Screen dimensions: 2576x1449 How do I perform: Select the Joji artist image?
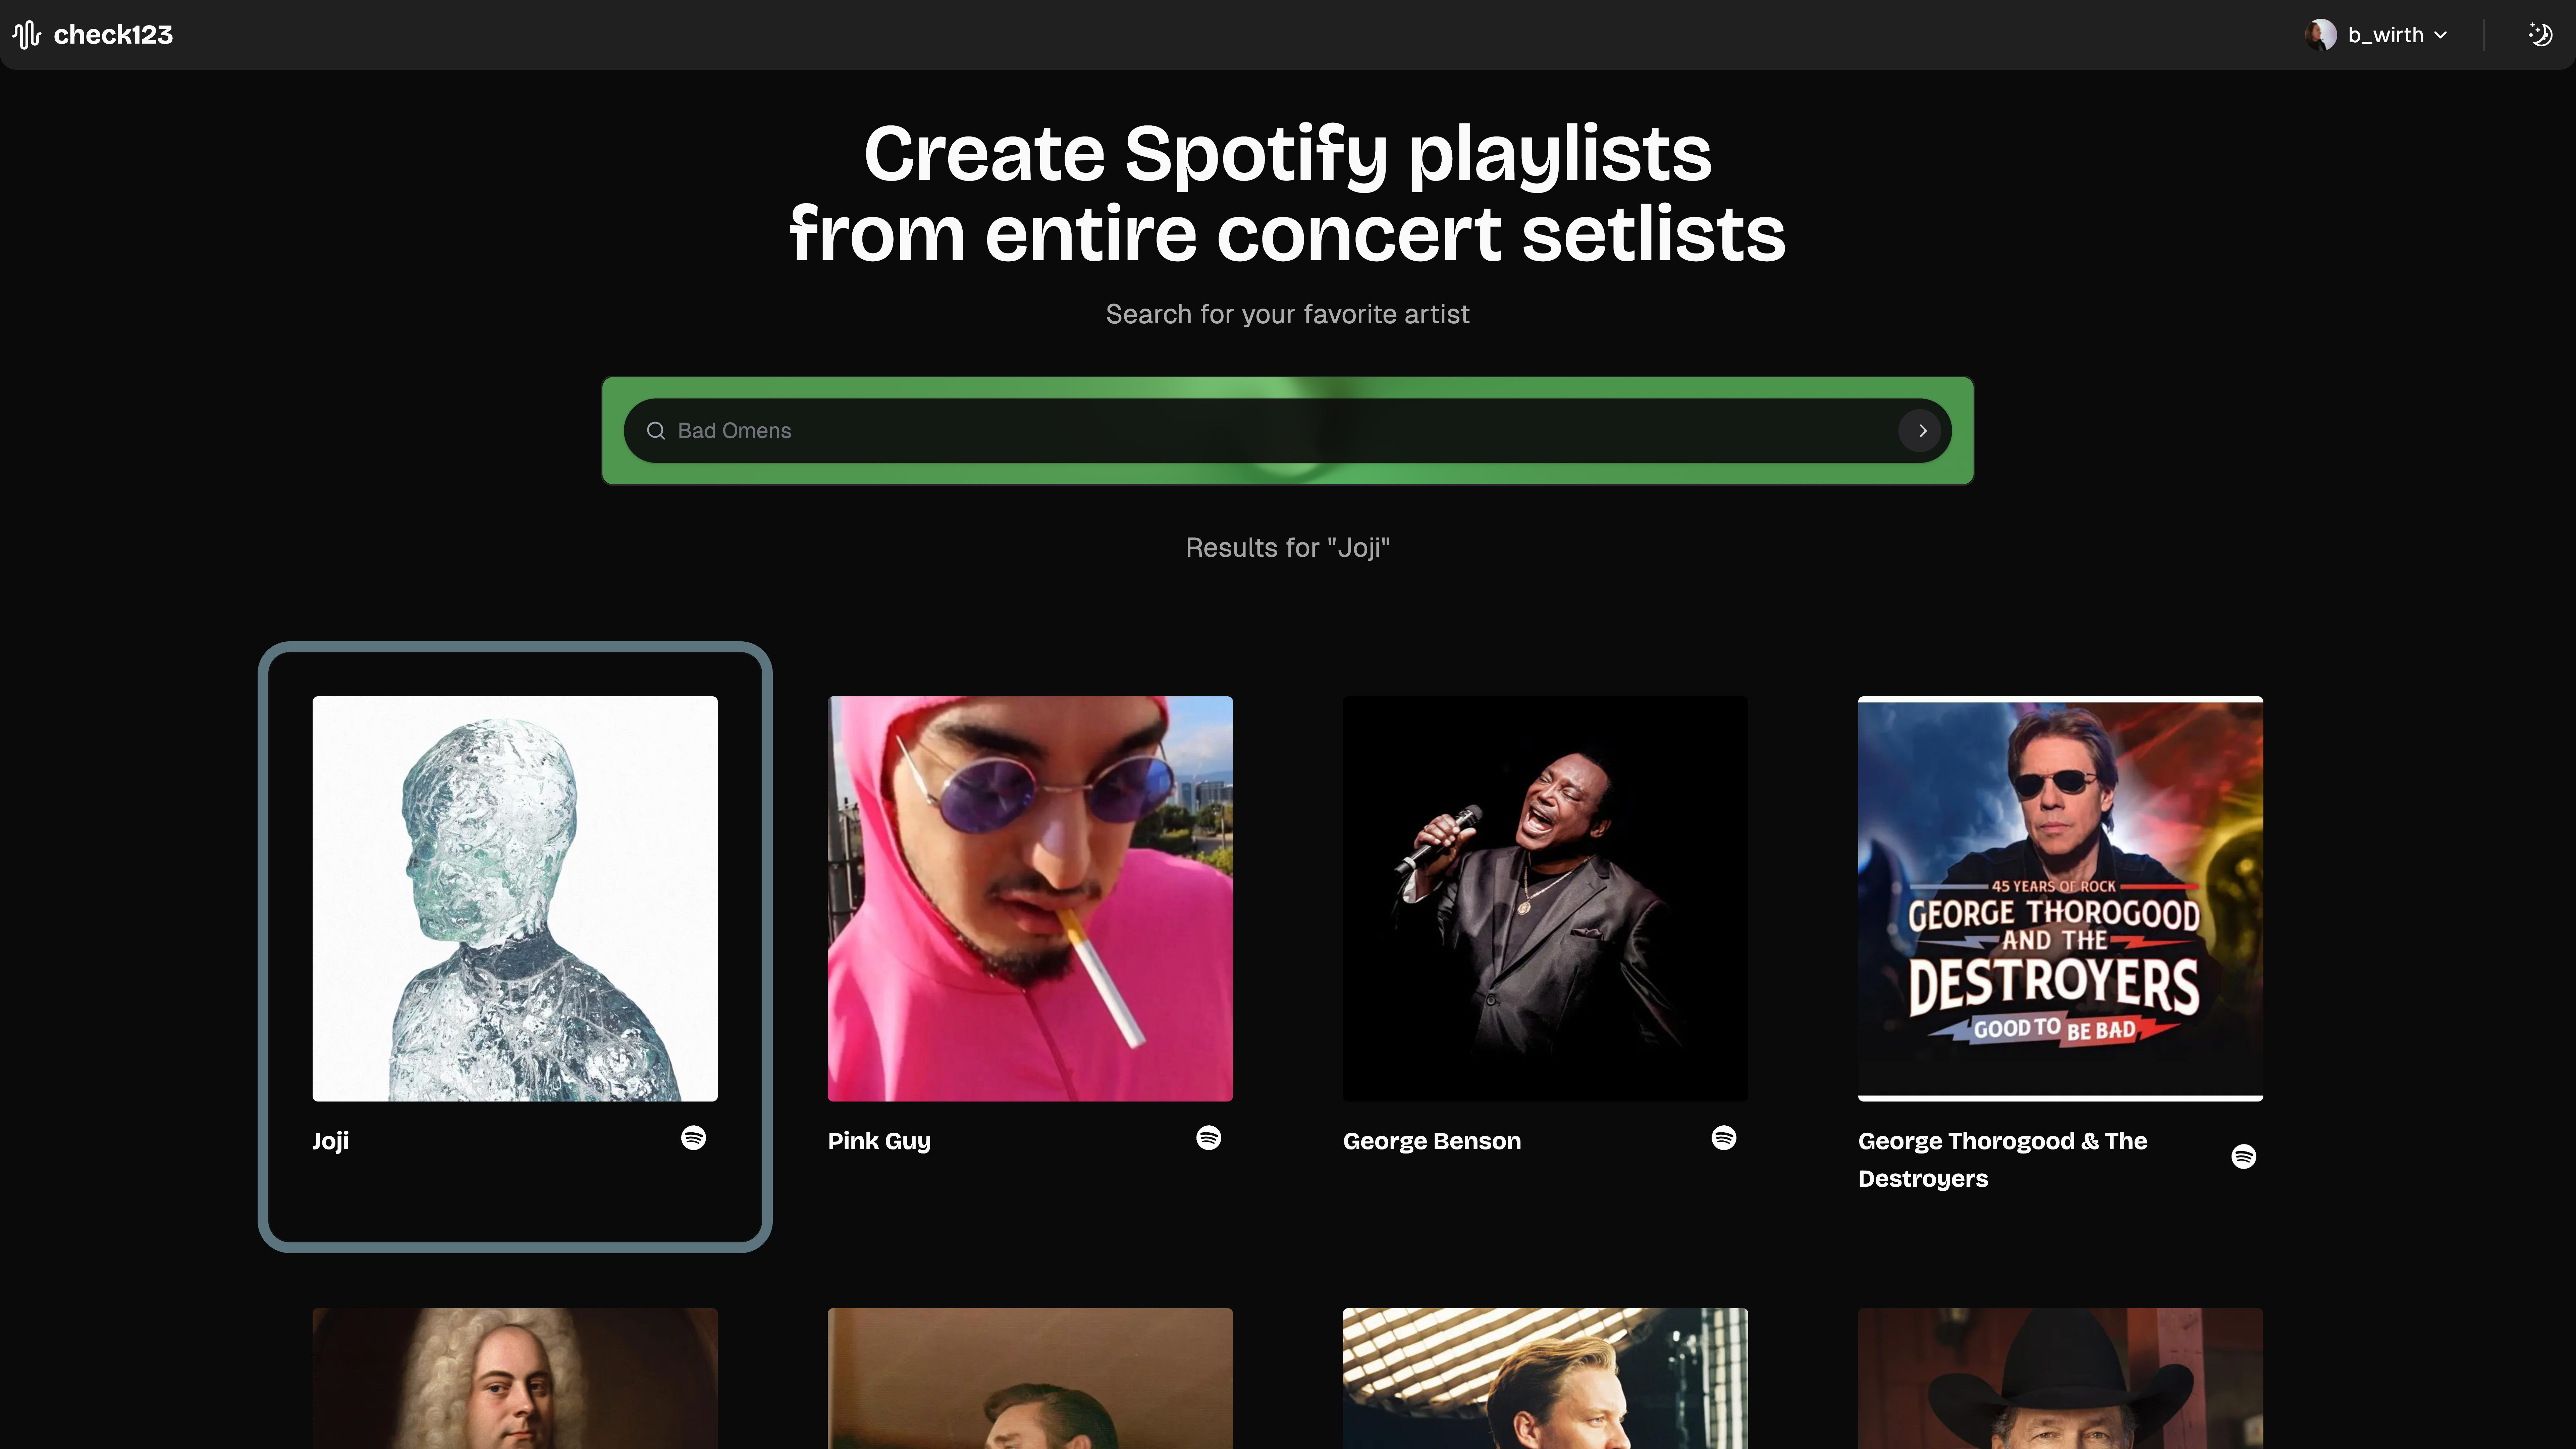[515, 899]
